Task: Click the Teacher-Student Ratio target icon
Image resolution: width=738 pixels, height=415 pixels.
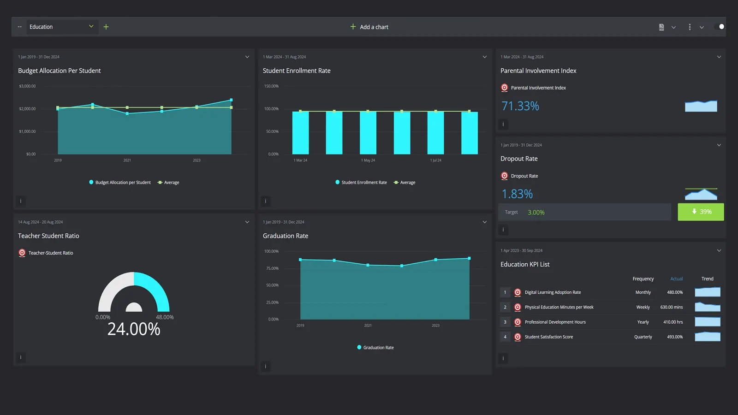Action: (x=22, y=253)
